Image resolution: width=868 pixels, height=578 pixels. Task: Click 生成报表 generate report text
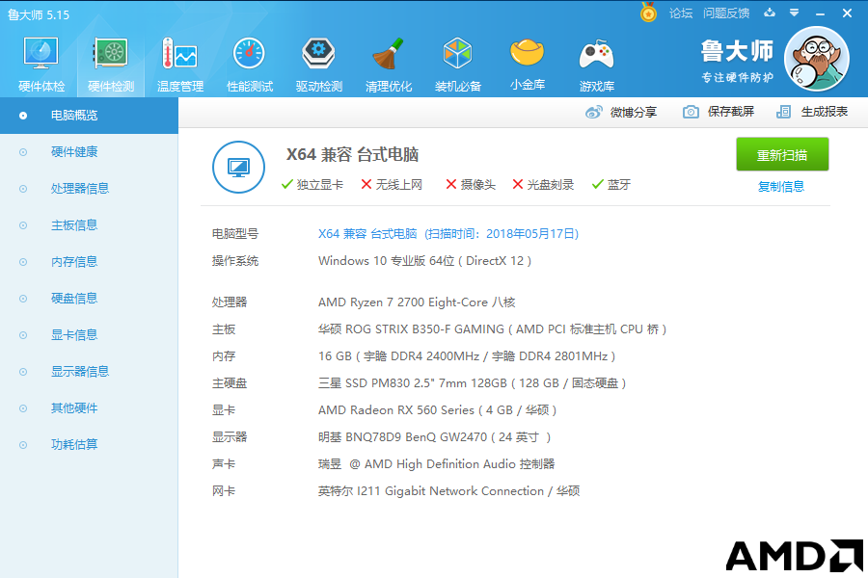pyautogui.click(x=825, y=112)
